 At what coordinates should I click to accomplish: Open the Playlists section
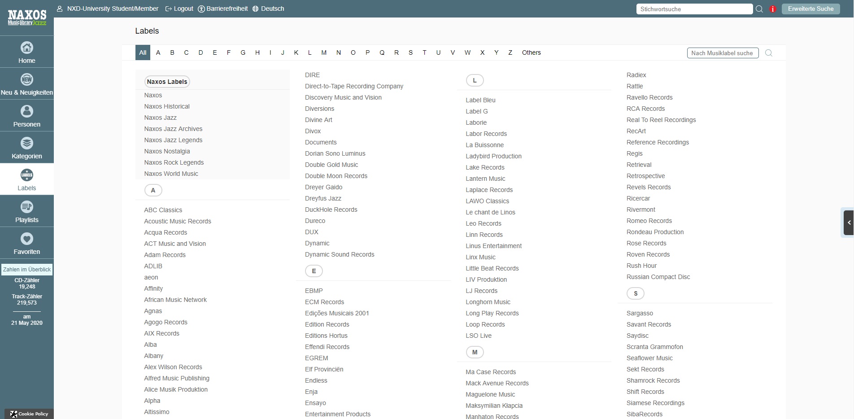click(x=27, y=212)
